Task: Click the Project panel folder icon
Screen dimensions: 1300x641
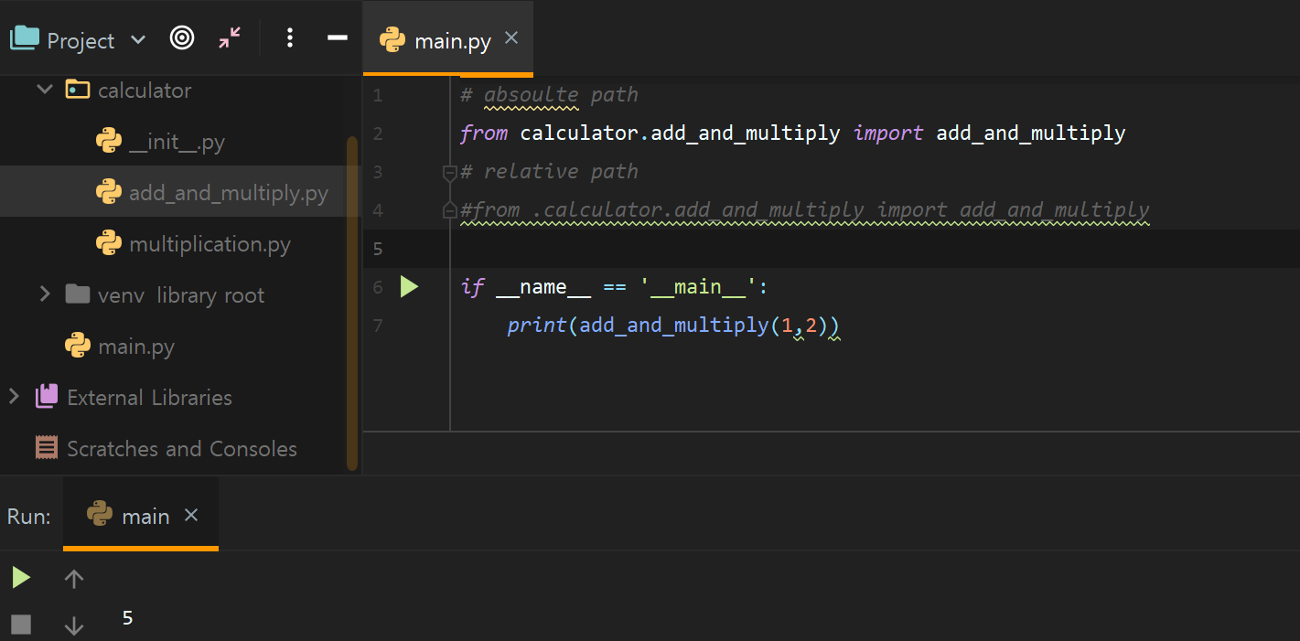Action: (25, 38)
